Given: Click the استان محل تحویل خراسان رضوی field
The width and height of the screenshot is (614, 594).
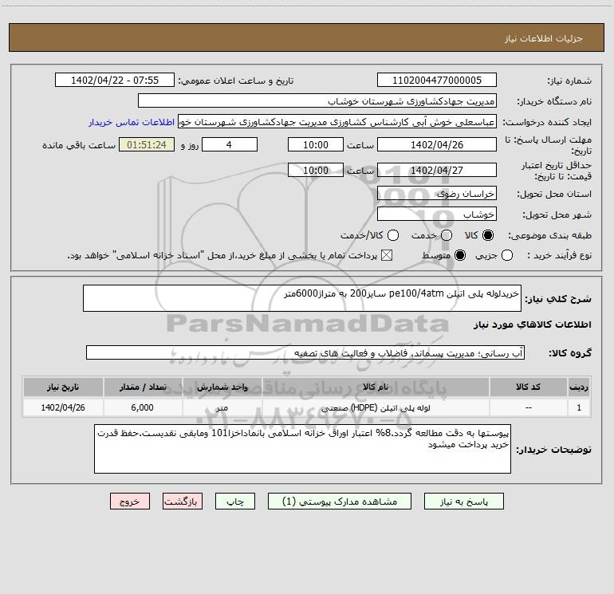Looking at the screenshot, I should click(x=437, y=193).
